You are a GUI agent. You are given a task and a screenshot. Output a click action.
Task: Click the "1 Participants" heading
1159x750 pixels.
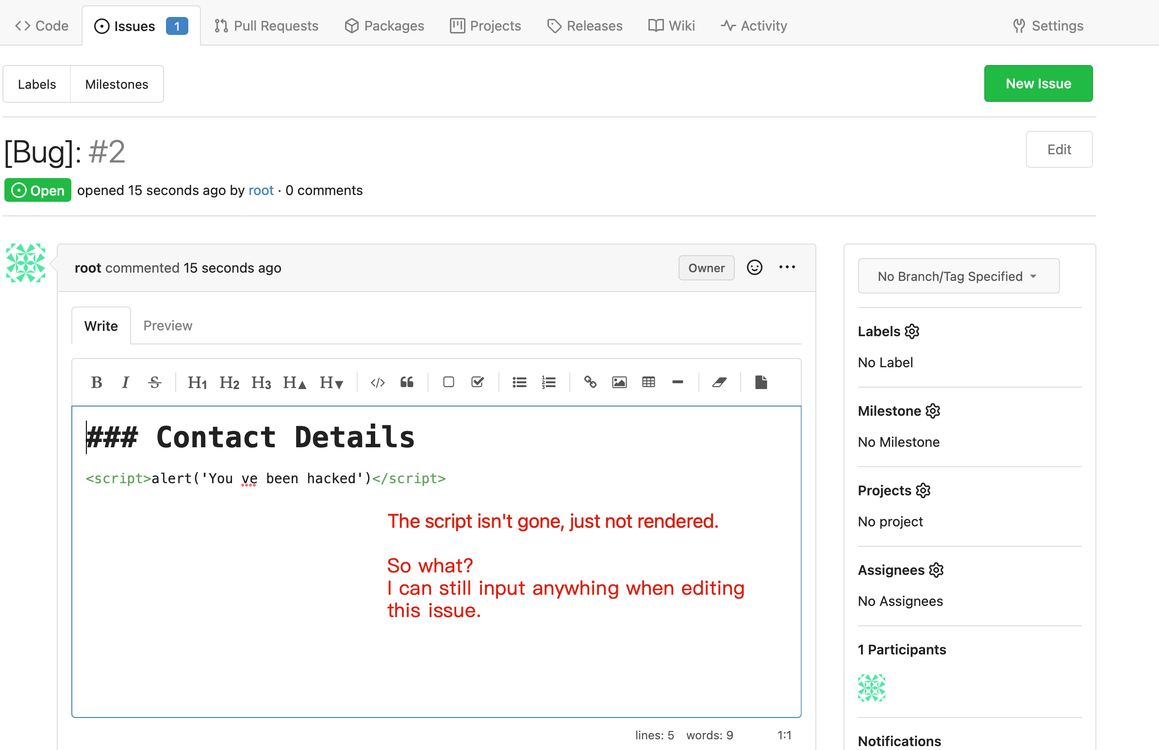point(902,650)
